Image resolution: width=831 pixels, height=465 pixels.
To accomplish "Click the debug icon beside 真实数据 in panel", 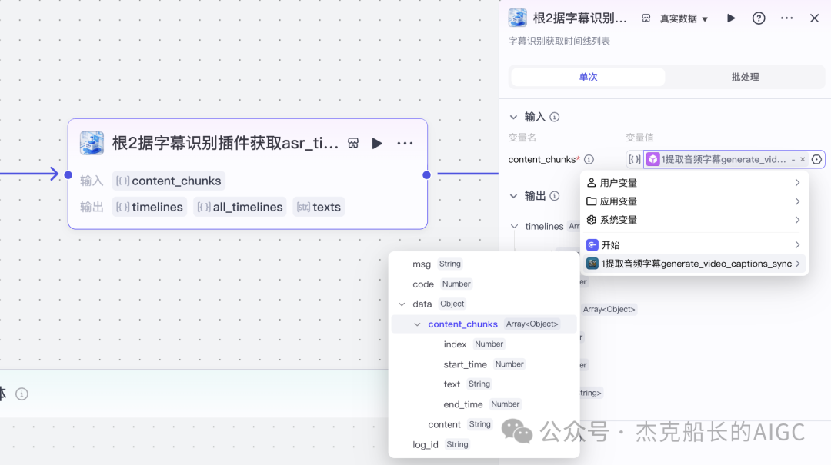I will [646, 18].
